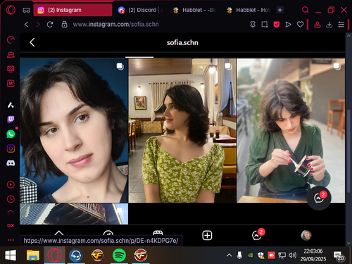Open own profile avatar in bottom bar

coord(306,235)
